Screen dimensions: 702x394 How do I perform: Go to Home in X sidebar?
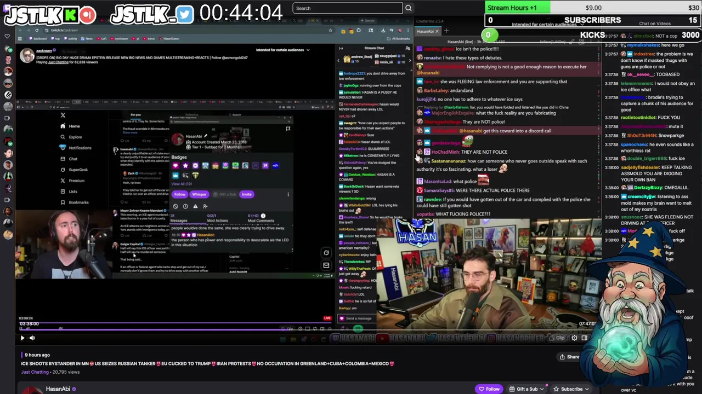(x=70, y=126)
